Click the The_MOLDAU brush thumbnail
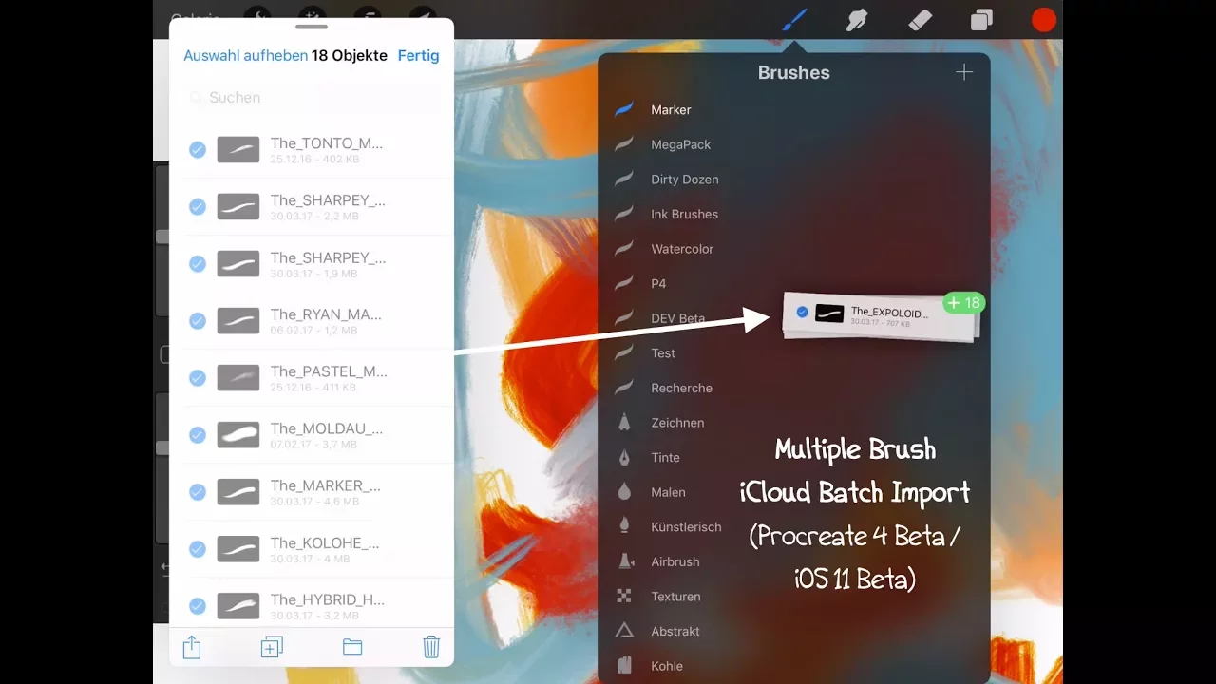The width and height of the screenshot is (1216, 684). (238, 434)
